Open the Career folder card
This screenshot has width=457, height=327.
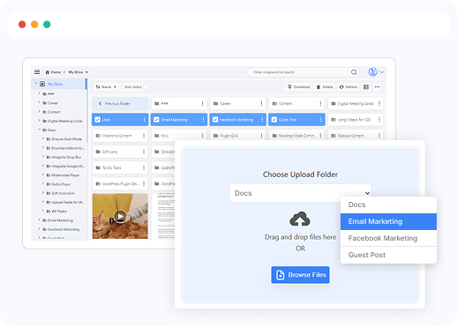click(237, 103)
